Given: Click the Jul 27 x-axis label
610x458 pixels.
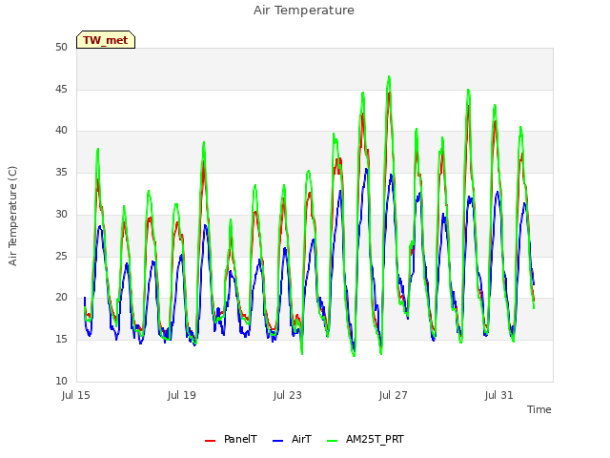Looking at the screenshot, I should pyautogui.click(x=394, y=395).
